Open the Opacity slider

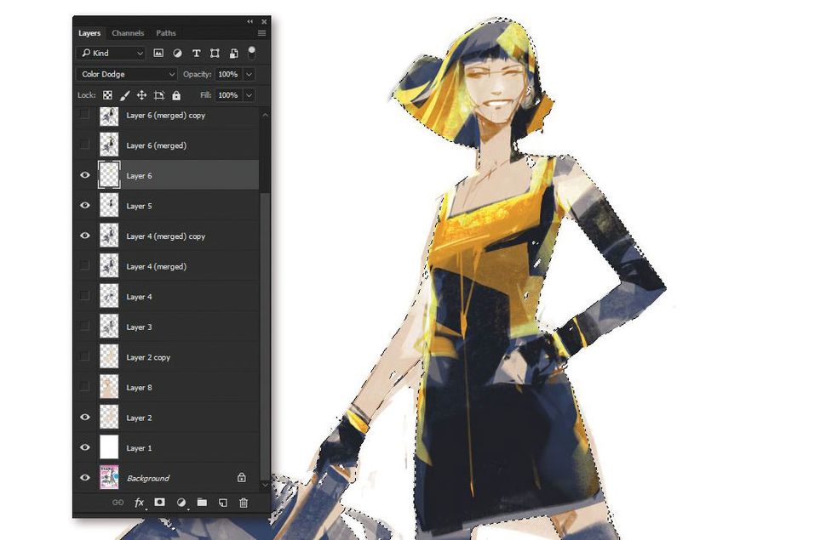248,74
